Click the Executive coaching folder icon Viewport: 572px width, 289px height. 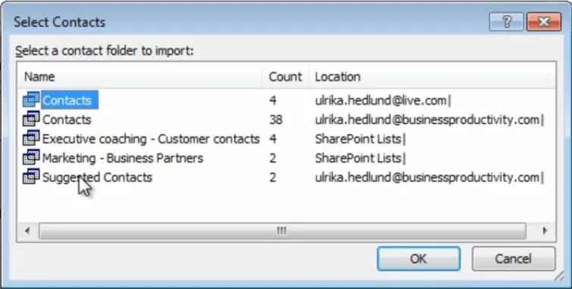tap(31, 138)
